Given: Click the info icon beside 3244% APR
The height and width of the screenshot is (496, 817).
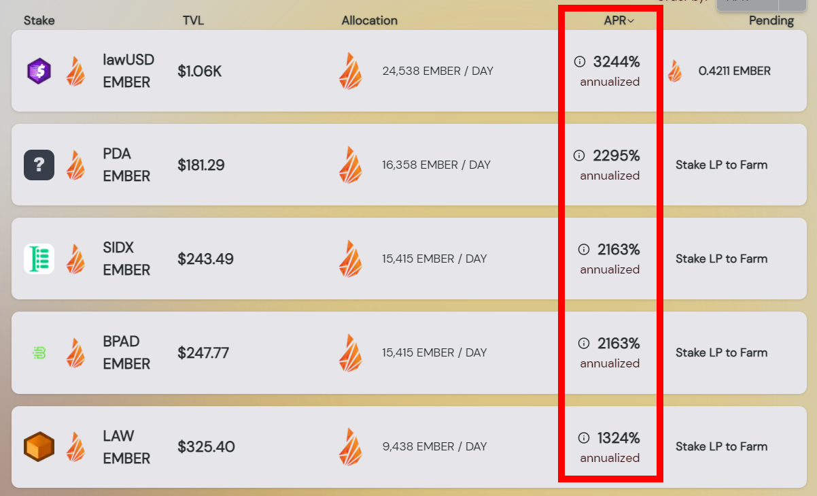Looking at the screenshot, I should click(x=580, y=62).
